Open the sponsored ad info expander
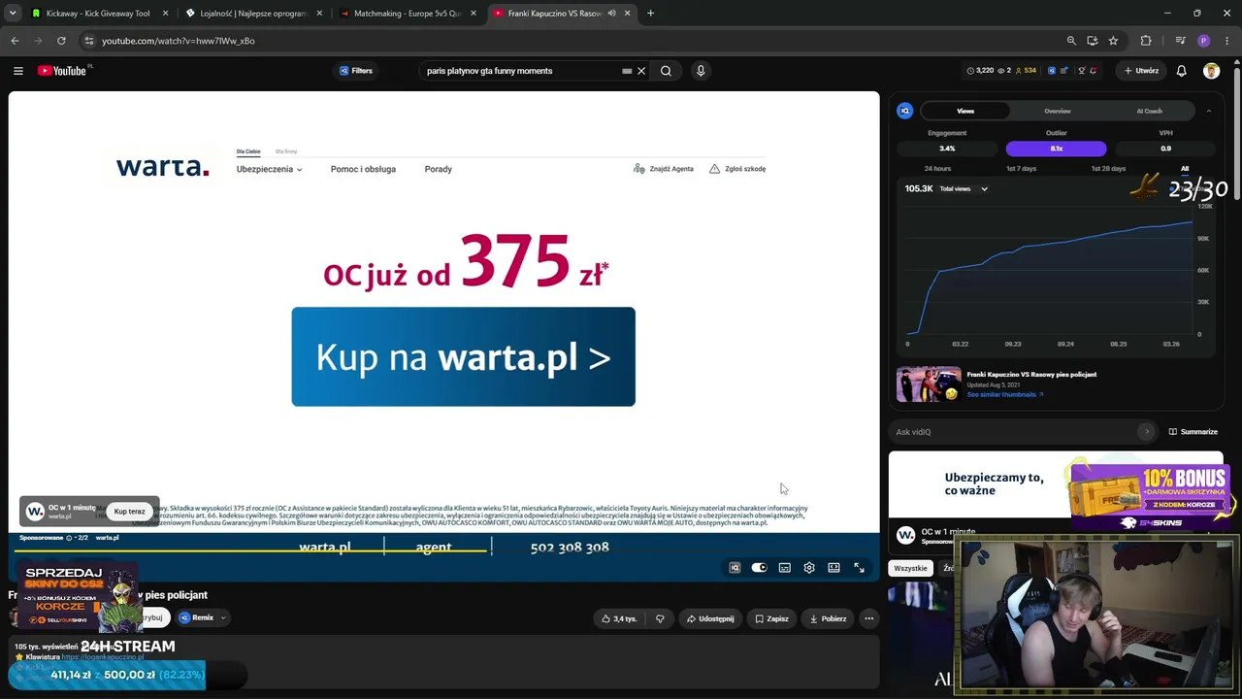 69,538
